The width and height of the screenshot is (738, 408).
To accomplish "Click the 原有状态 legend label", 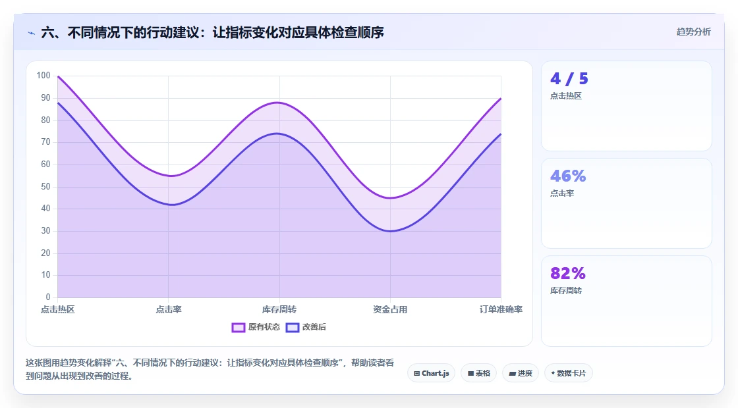I will (x=264, y=327).
